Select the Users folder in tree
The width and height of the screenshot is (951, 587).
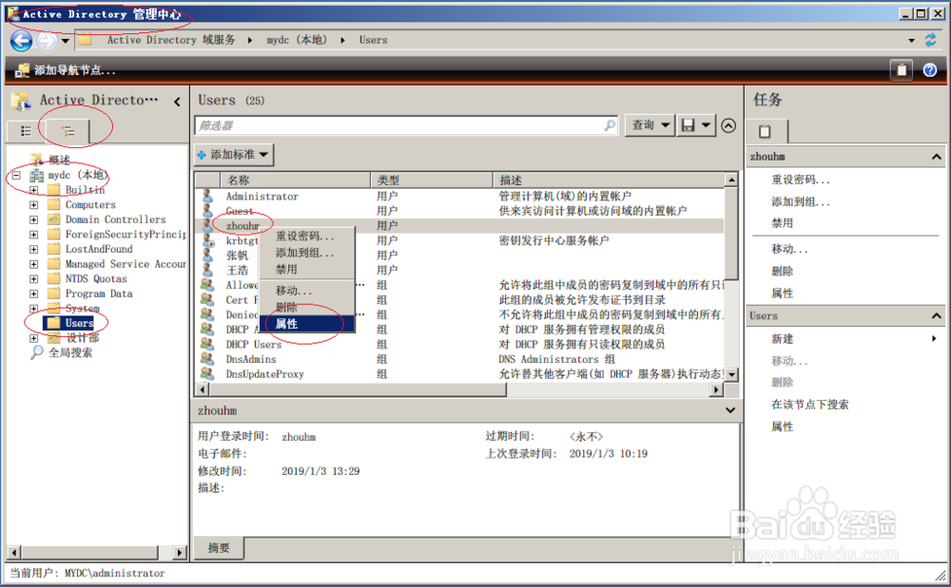tap(79, 323)
